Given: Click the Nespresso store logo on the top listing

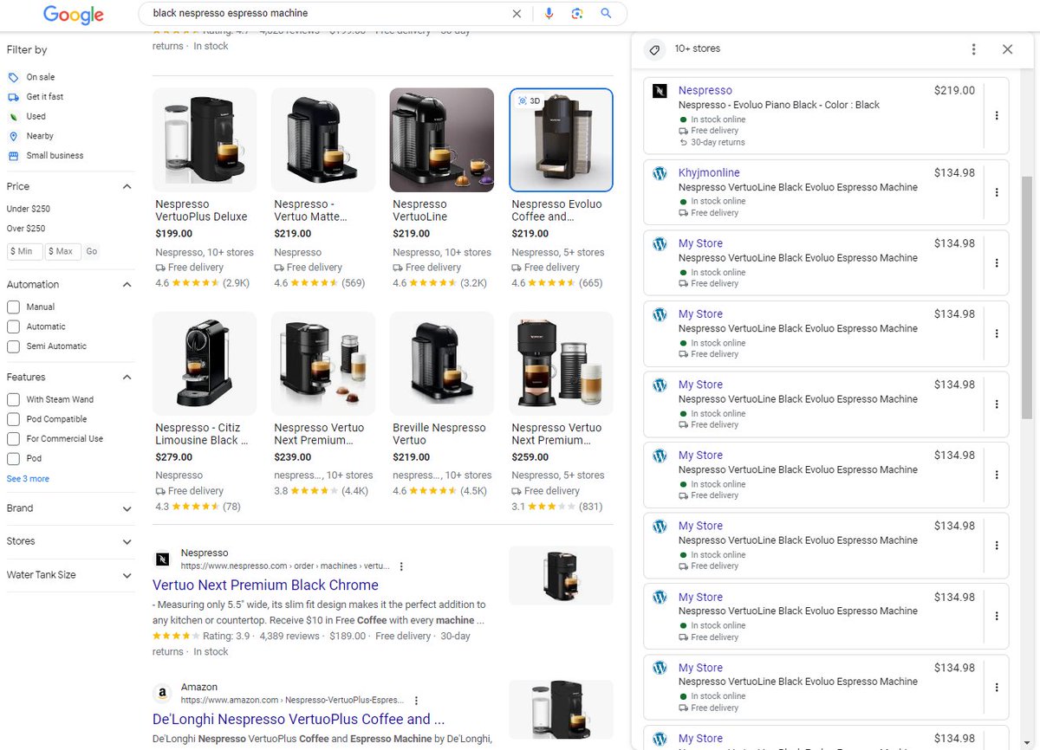Looking at the screenshot, I should point(659,90).
